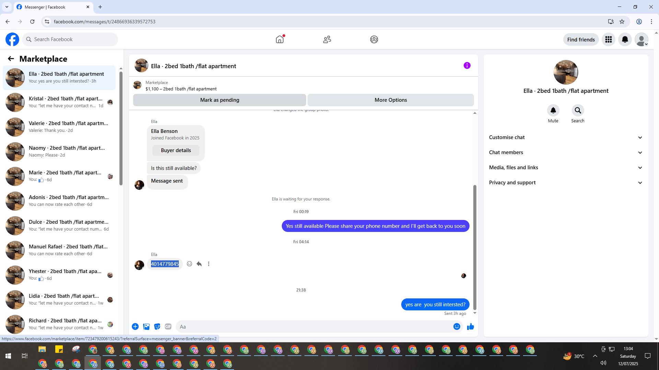Expand Media, files and links section
This screenshot has height=370, width=659.
click(565, 168)
